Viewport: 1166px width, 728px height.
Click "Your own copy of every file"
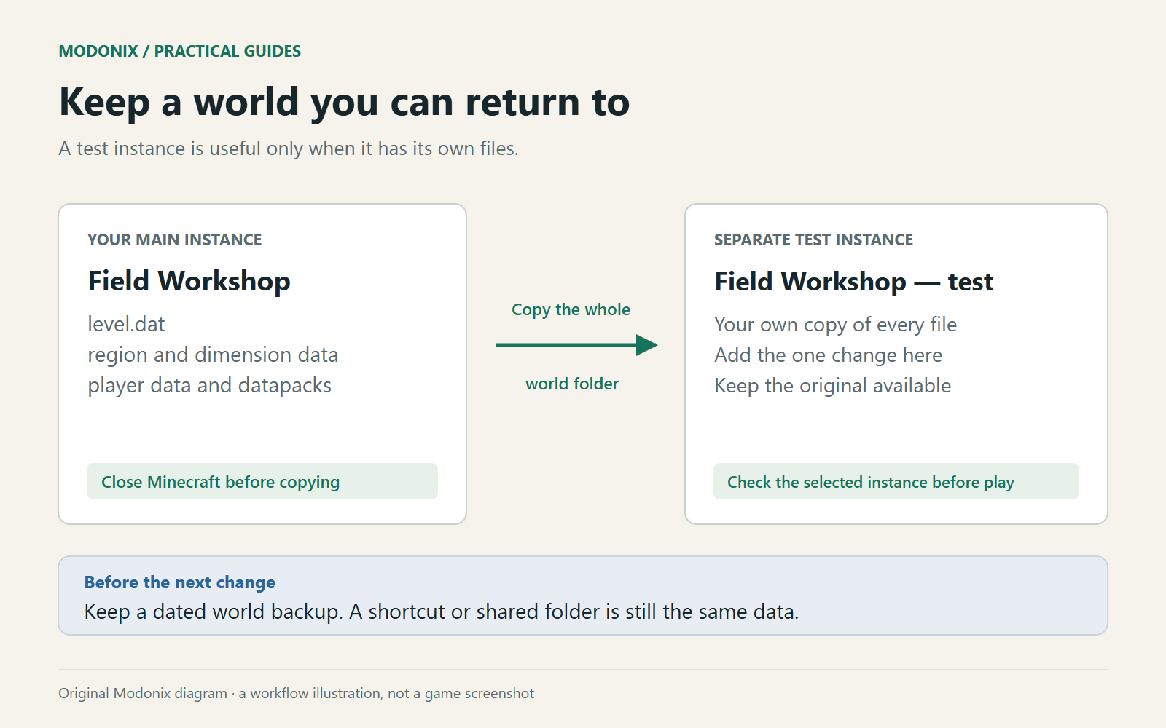835,325
